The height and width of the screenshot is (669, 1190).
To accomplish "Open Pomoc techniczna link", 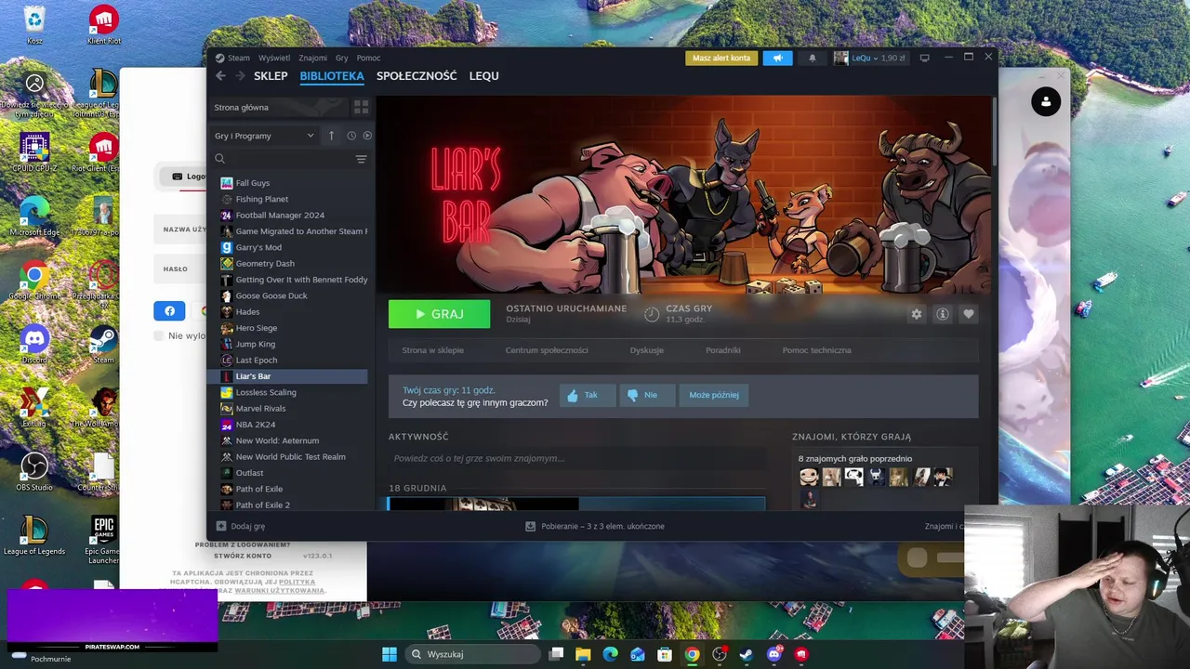I will click(x=816, y=350).
